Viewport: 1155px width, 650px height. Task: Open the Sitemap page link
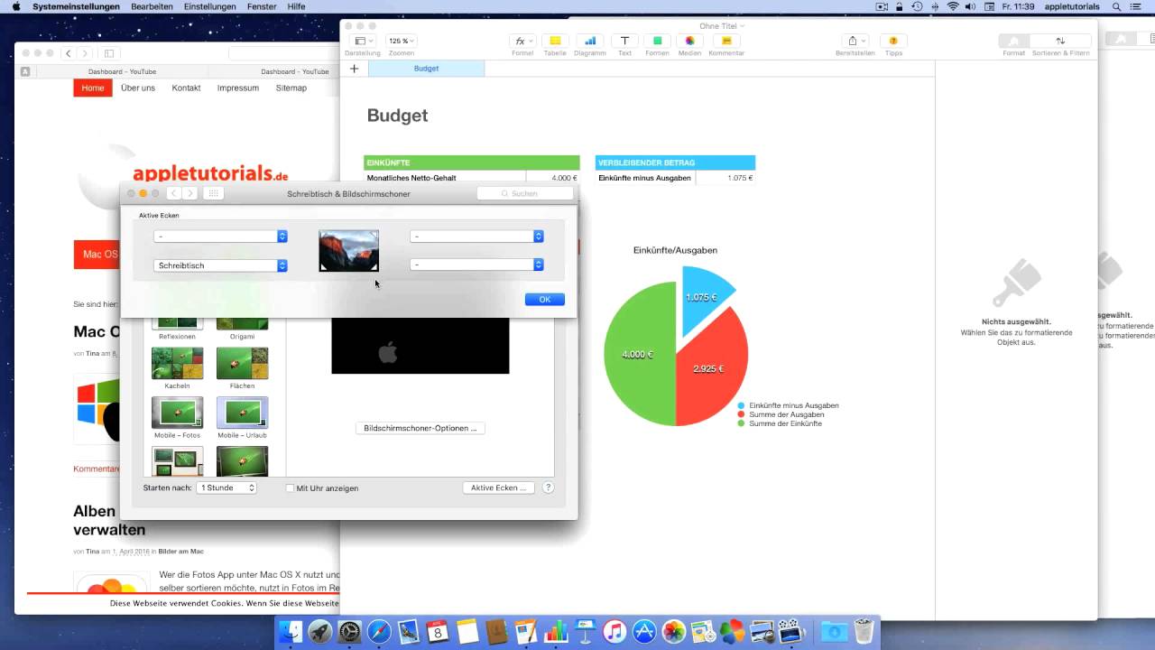pos(291,88)
